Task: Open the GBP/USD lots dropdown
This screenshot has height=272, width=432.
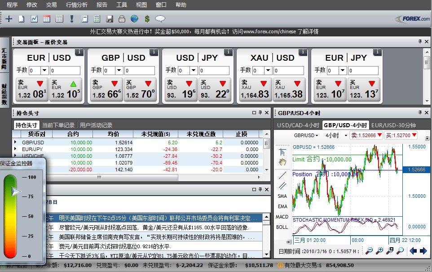Action: tap(119, 70)
